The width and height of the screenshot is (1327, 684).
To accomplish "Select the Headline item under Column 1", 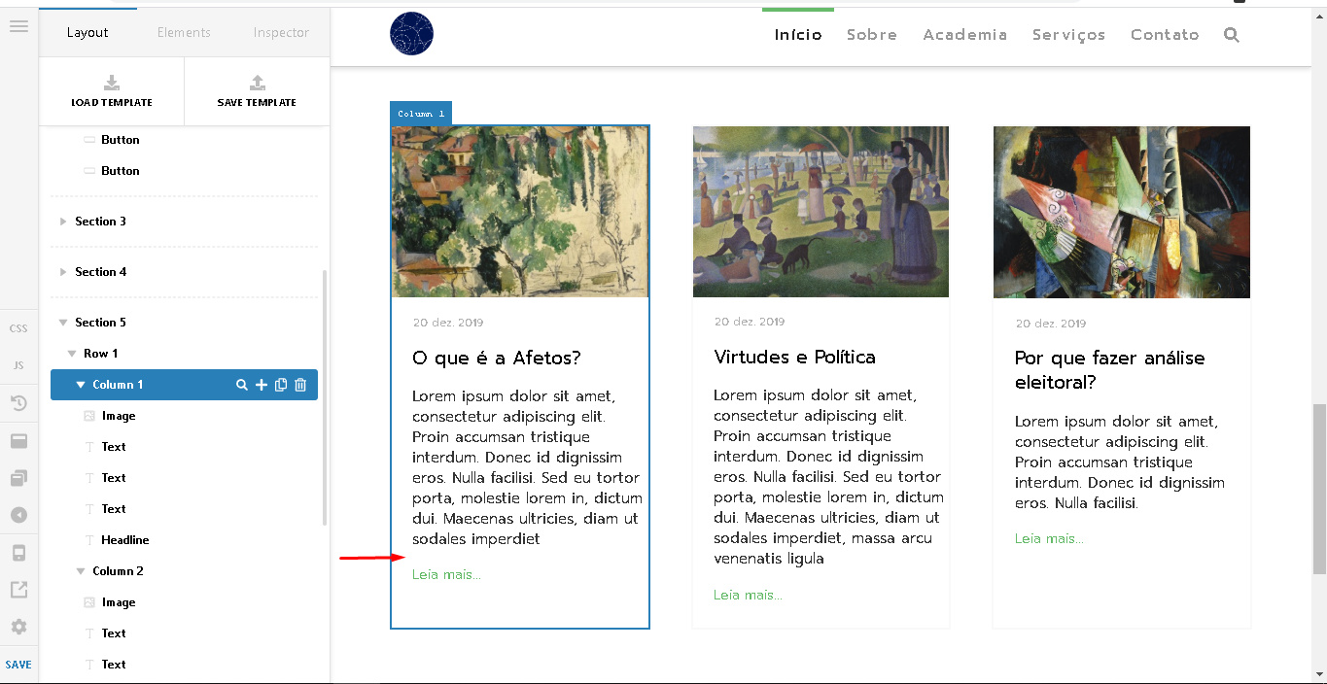I will pos(124,540).
